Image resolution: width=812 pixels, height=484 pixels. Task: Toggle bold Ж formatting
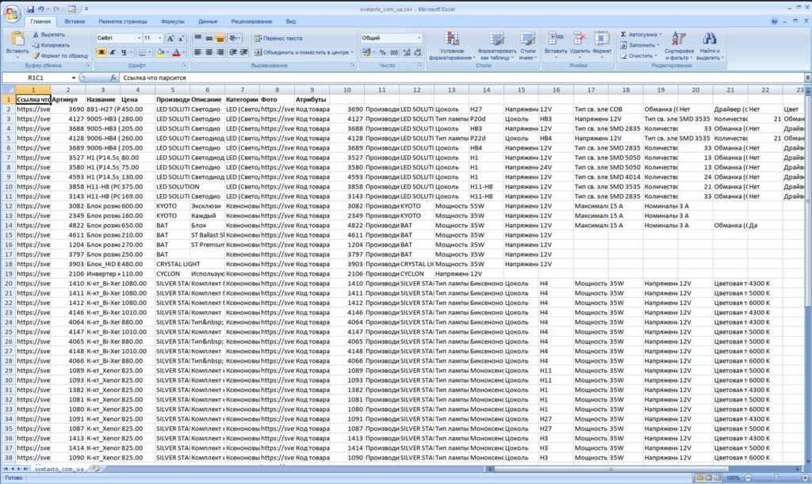[x=101, y=52]
